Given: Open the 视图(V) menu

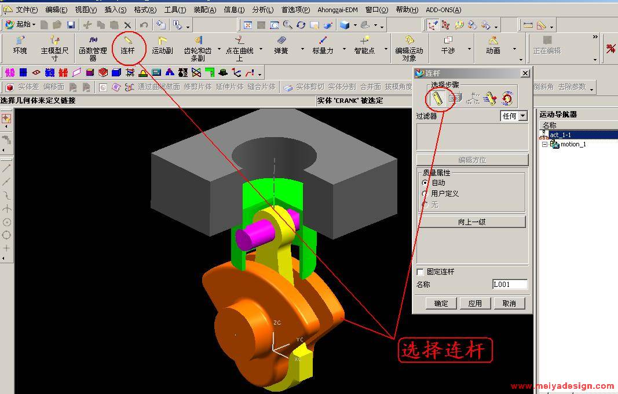Looking at the screenshot, I should coord(86,9).
